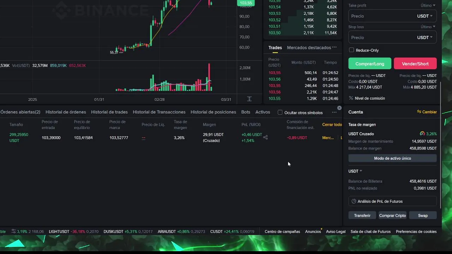Image resolution: width=452 pixels, height=254 pixels.
Task: Click the Comprar Cripto button
Action: click(393, 216)
